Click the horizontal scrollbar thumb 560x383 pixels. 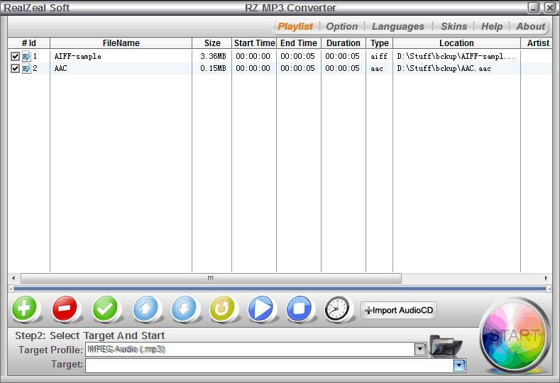pyautogui.click(x=211, y=278)
